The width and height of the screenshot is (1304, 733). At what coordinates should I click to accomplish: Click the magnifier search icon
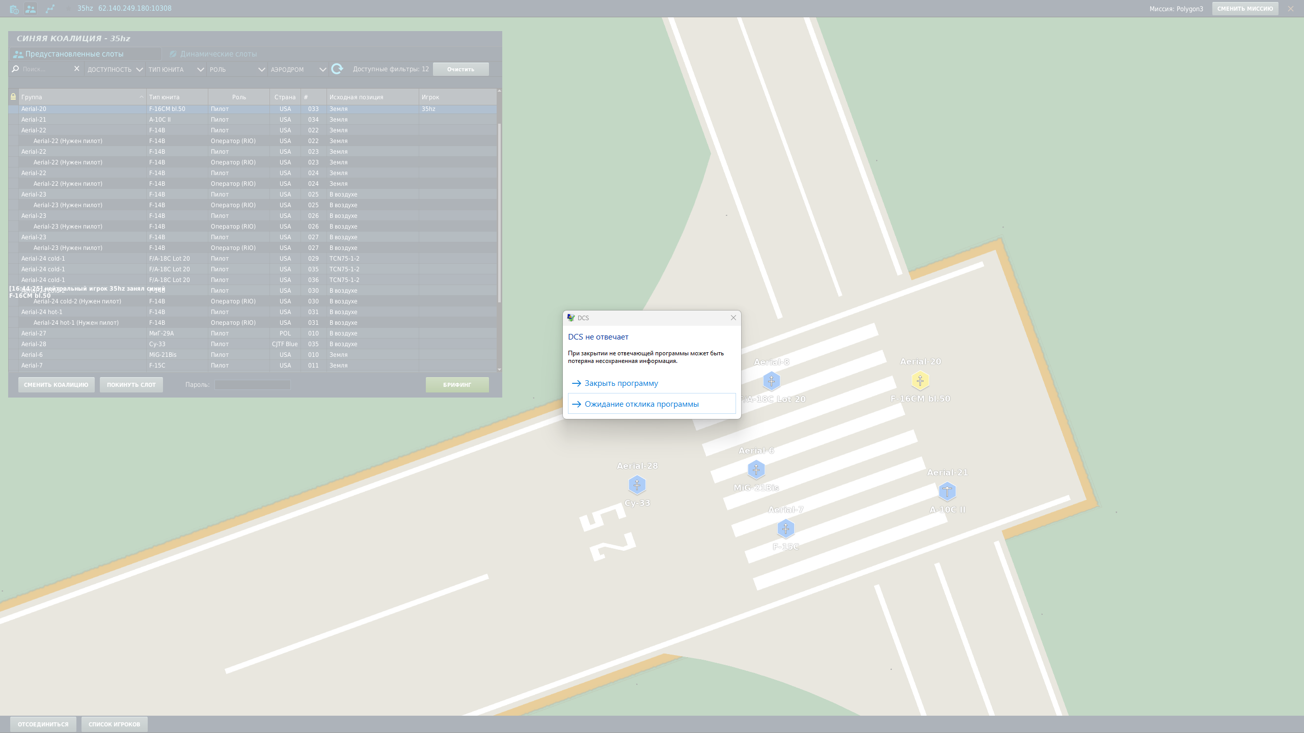[x=15, y=69]
